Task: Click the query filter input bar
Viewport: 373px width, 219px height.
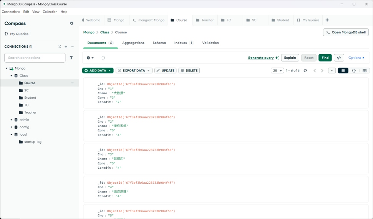Action: coord(173,58)
